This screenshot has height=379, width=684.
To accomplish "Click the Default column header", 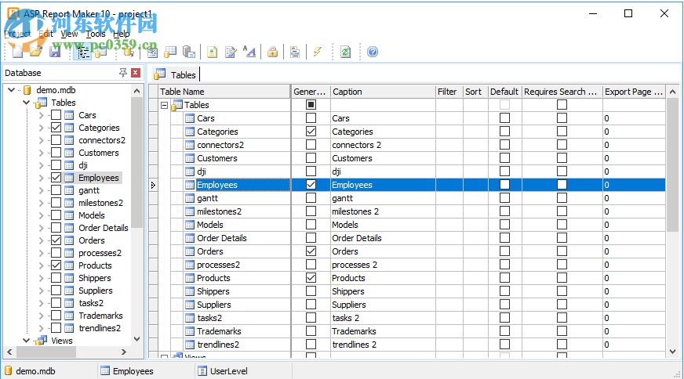I will coord(504,92).
